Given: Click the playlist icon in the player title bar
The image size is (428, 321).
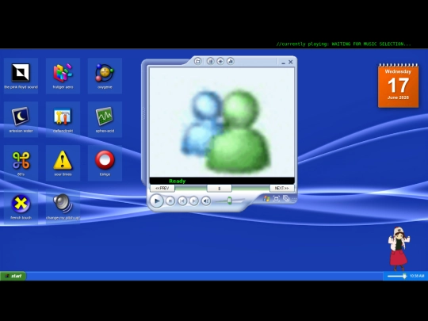Looking at the screenshot, I should (x=210, y=61).
